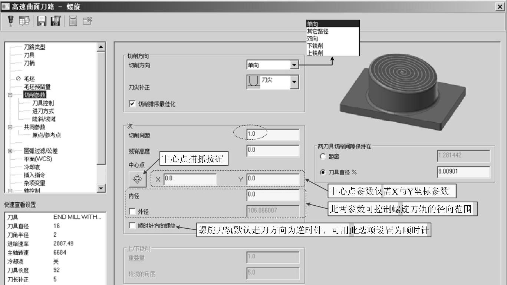
Task: Choose 上铣削 in the dropdown list
Action: 333,53
